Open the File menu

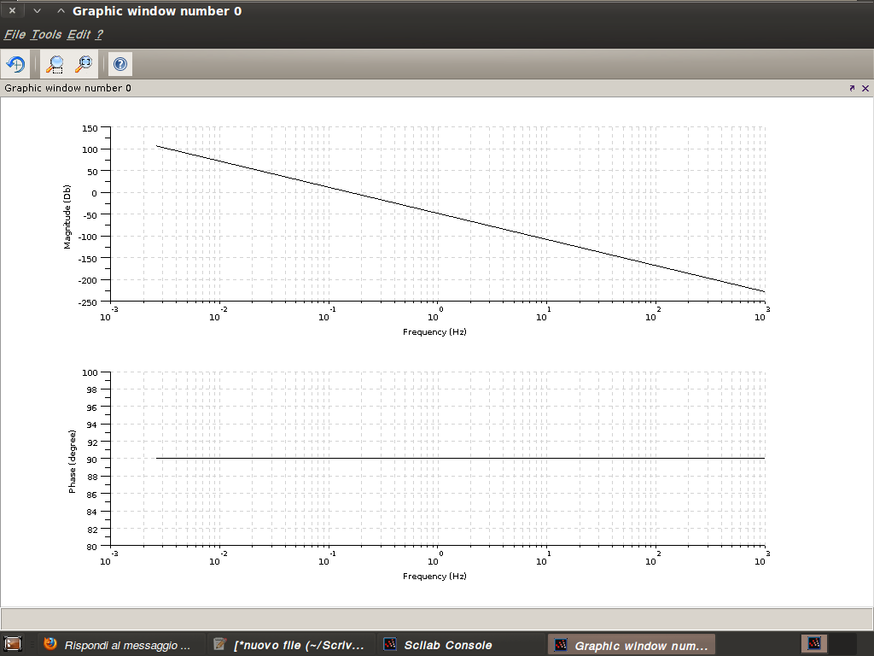pos(15,34)
